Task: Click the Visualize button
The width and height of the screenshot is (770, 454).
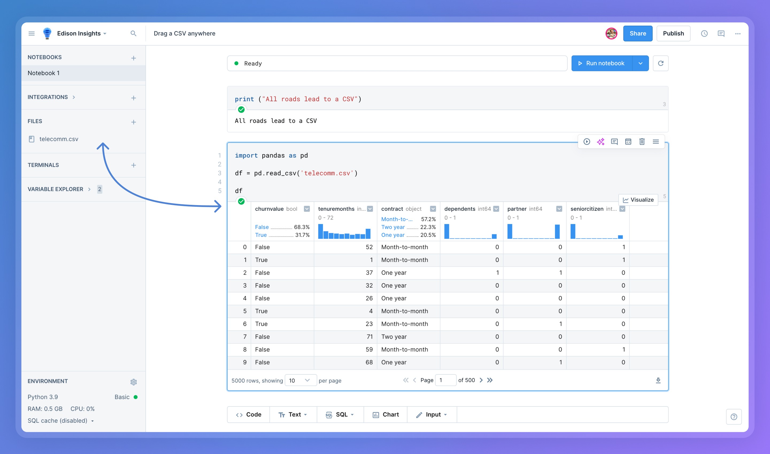Action: tap(638, 200)
